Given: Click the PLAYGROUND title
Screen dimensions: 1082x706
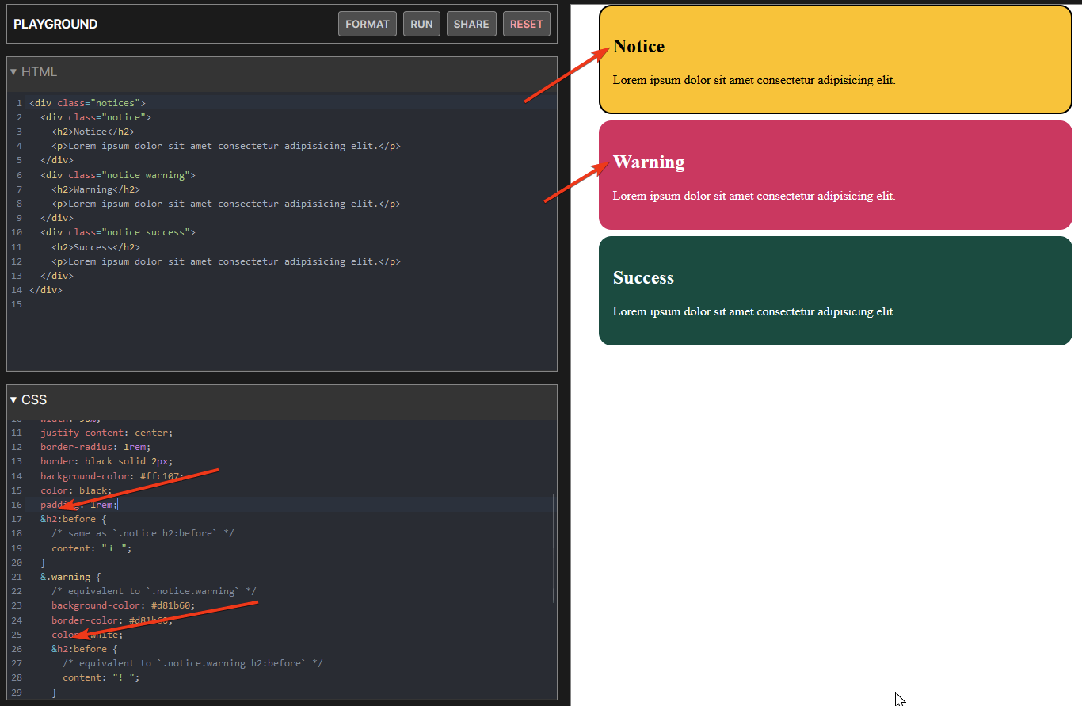Looking at the screenshot, I should (55, 24).
